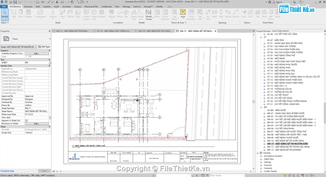Toggle Appears In Sheet List checkbox
The width and height of the screenshot is (326, 177).
point(26,121)
